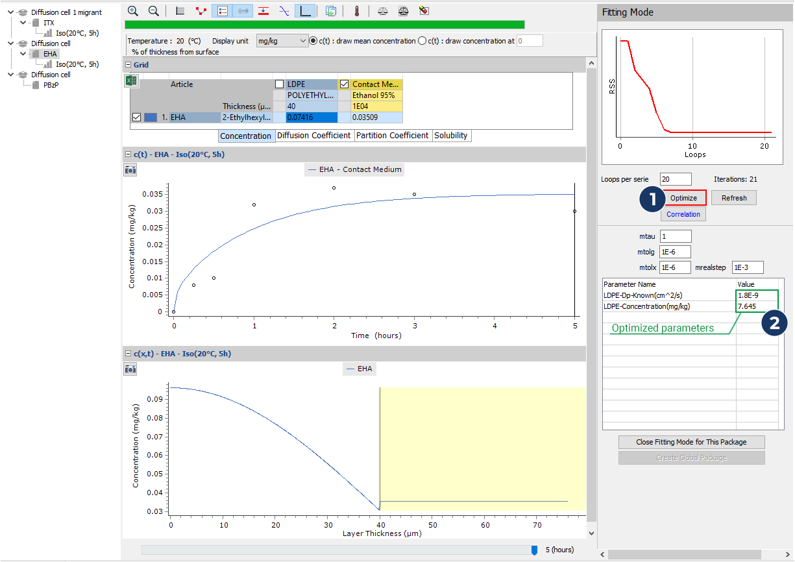Open the Partition Coefficient tab
The image size is (795, 562).
393,136
